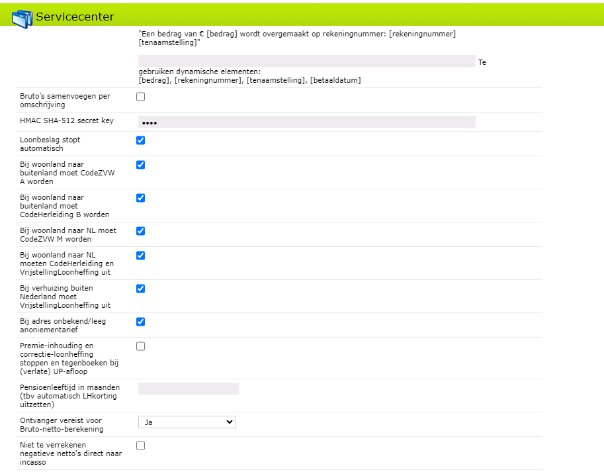Focus the payment description template field
This screenshot has width=604, height=472.
coord(306,61)
